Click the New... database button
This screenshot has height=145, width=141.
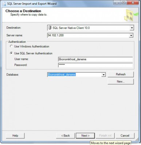click(x=121, y=82)
